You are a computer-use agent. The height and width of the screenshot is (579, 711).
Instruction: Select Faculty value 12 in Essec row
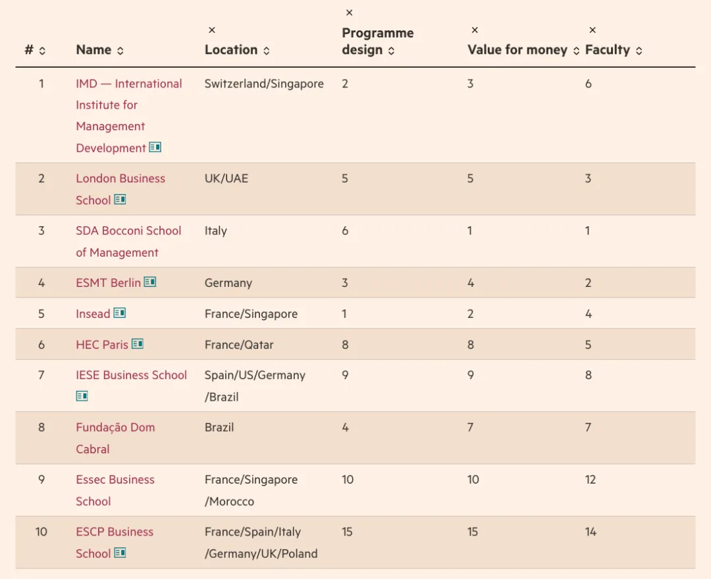(591, 480)
